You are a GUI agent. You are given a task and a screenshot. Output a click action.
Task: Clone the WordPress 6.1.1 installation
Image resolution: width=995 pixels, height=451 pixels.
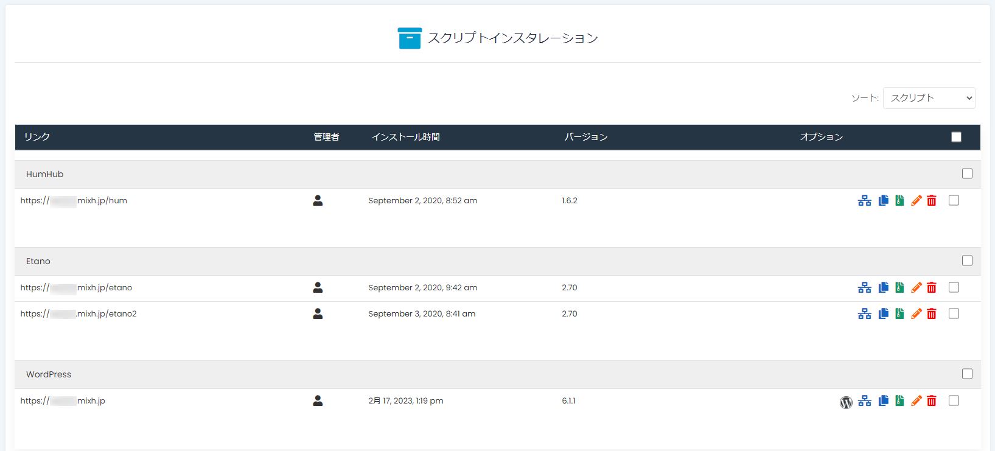coord(883,400)
